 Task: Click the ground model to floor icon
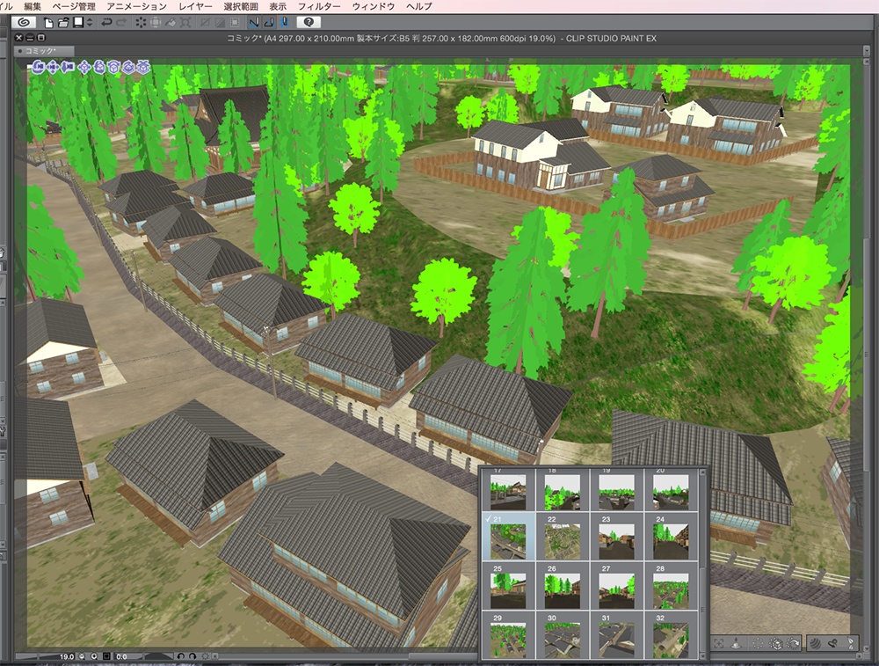[x=737, y=644]
